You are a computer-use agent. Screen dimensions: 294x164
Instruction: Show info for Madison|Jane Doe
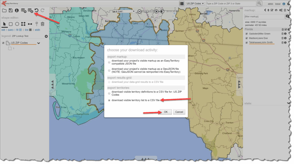pyautogui.click(x=285, y=38)
